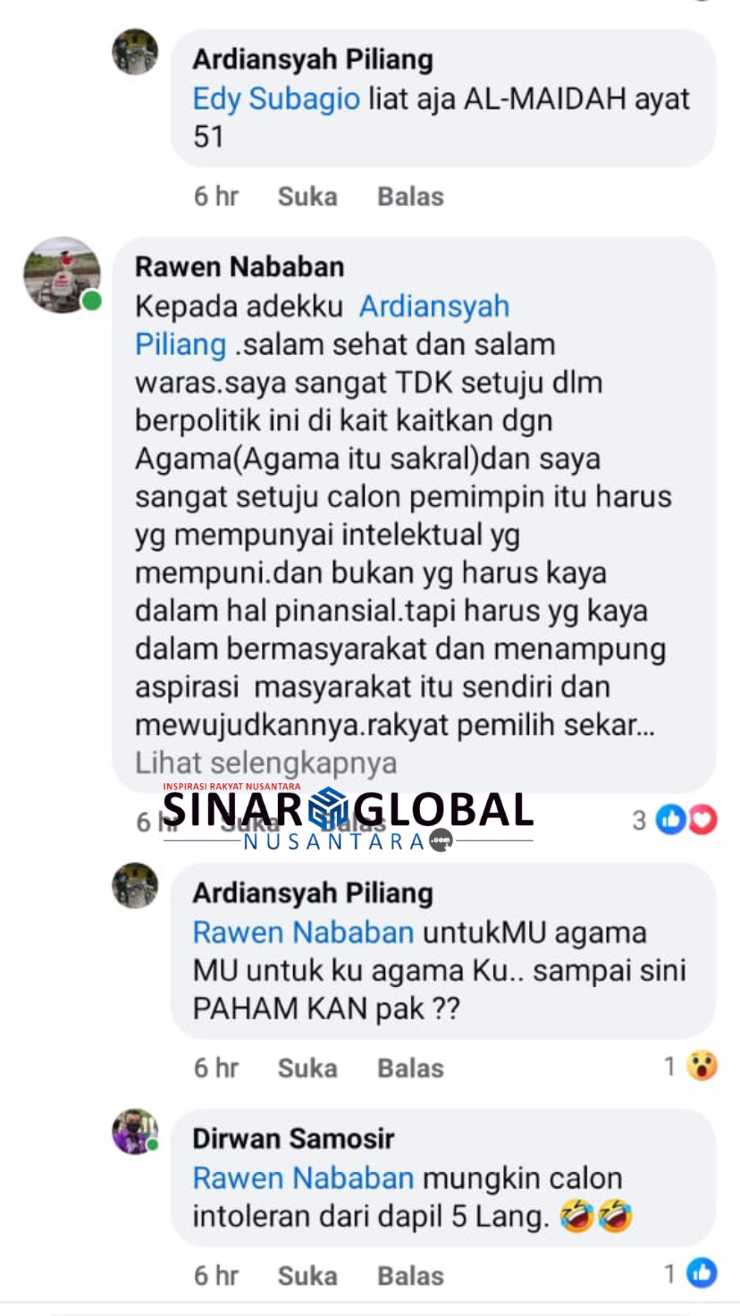Click the red heart reaction icon
The width and height of the screenshot is (740, 1316).
pyautogui.click(x=702, y=820)
